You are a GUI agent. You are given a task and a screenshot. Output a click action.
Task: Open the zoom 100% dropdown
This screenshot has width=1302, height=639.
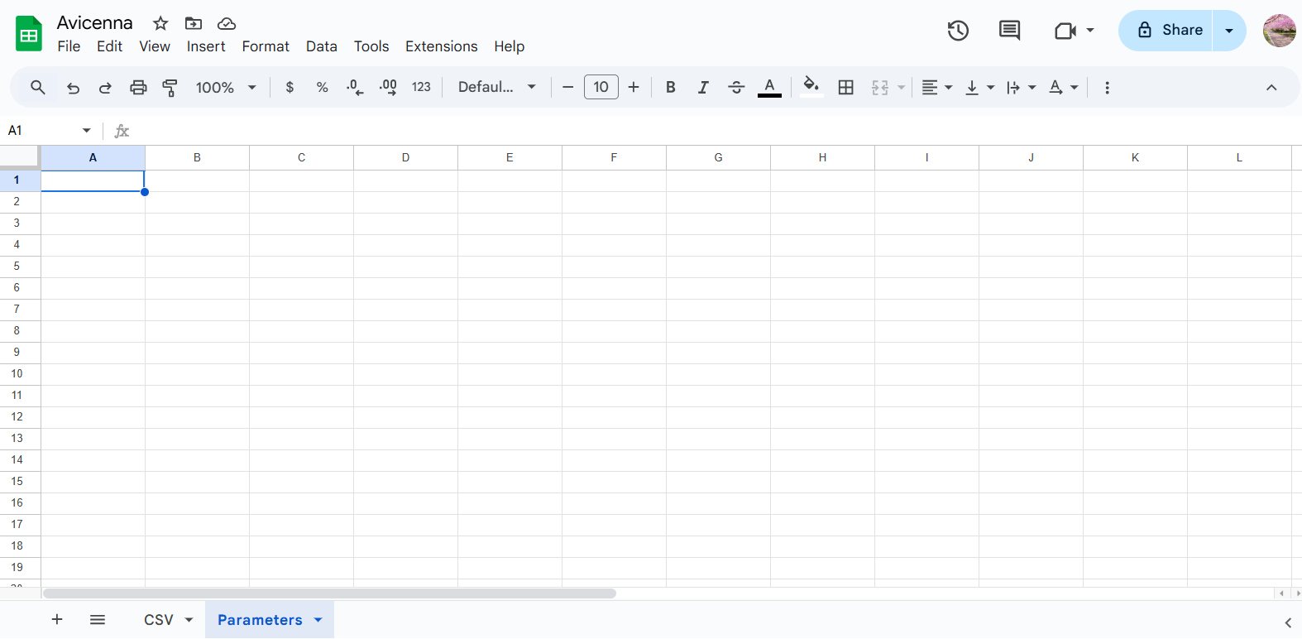pos(226,88)
